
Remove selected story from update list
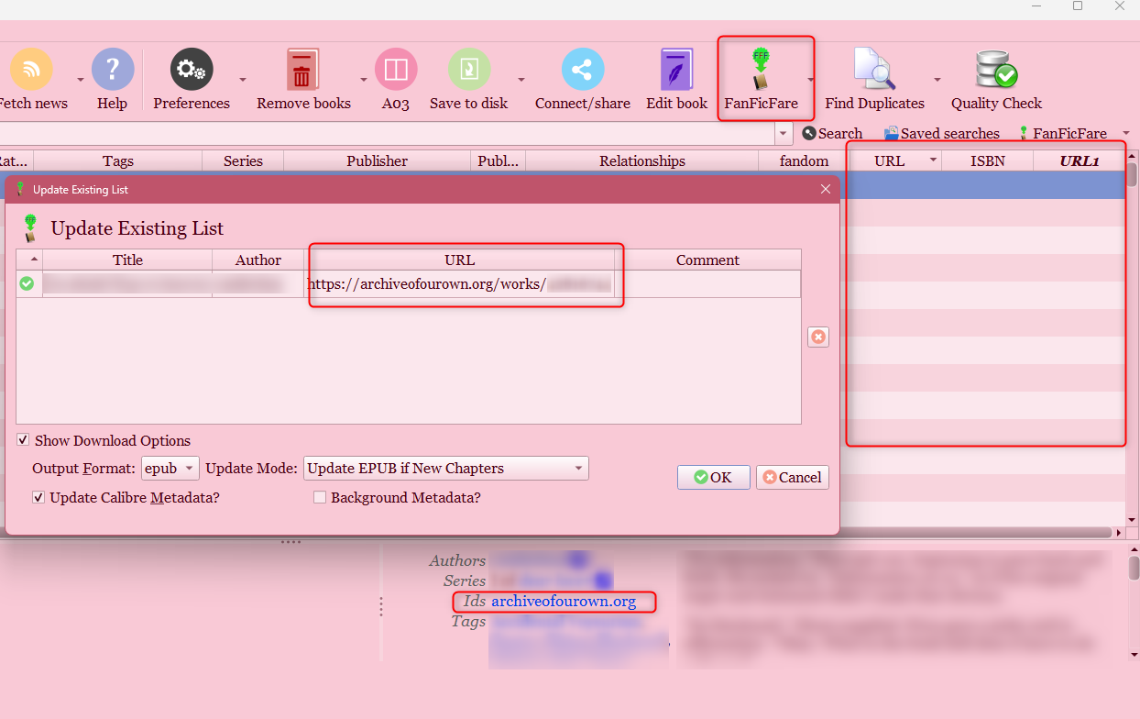[818, 337]
